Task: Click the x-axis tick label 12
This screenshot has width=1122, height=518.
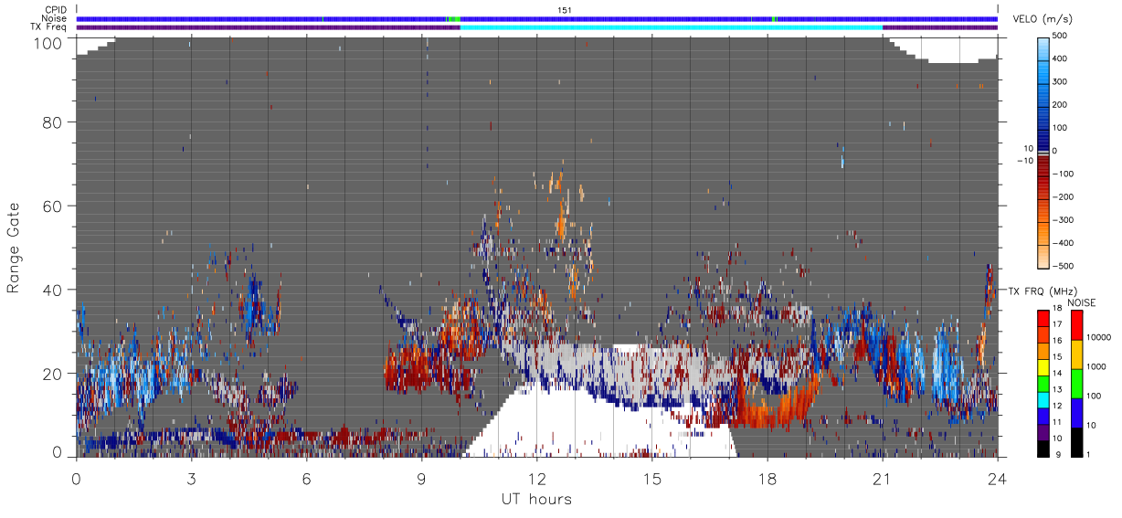Action: click(536, 478)
